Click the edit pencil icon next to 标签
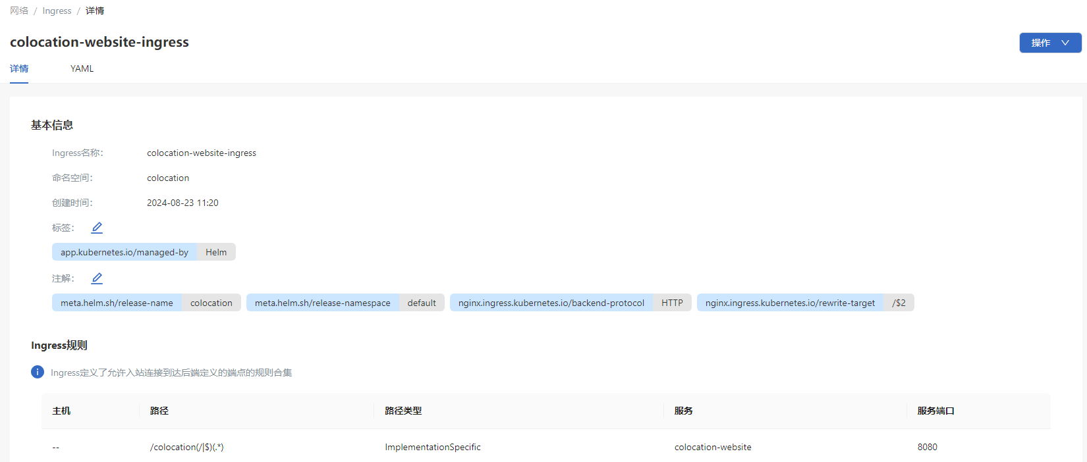1087x462 pixels. click(x=97, y=228)
